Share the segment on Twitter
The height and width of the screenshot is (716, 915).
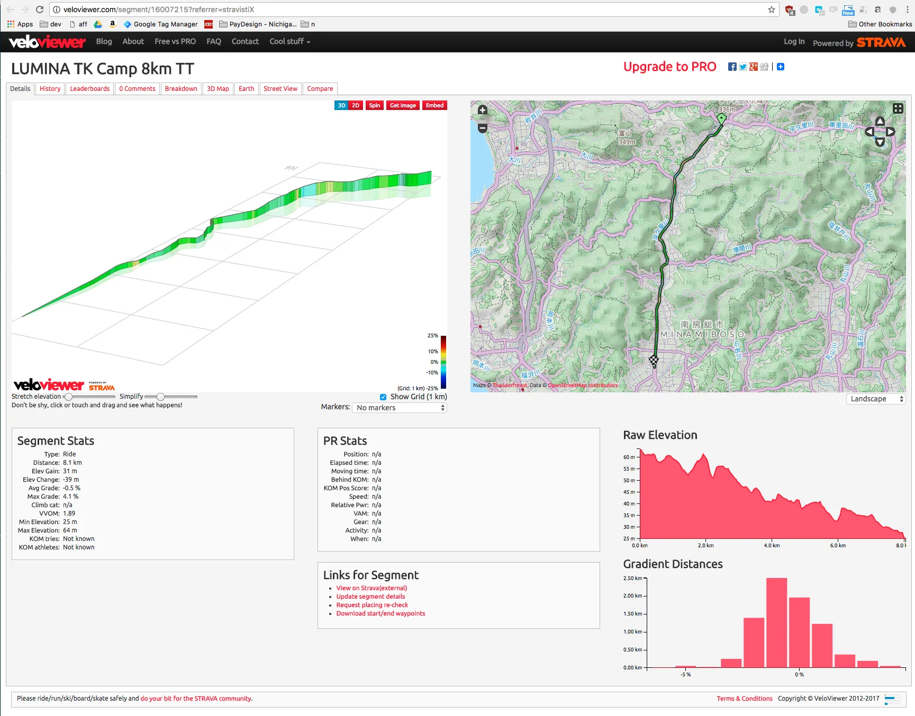tap(743, 67)
